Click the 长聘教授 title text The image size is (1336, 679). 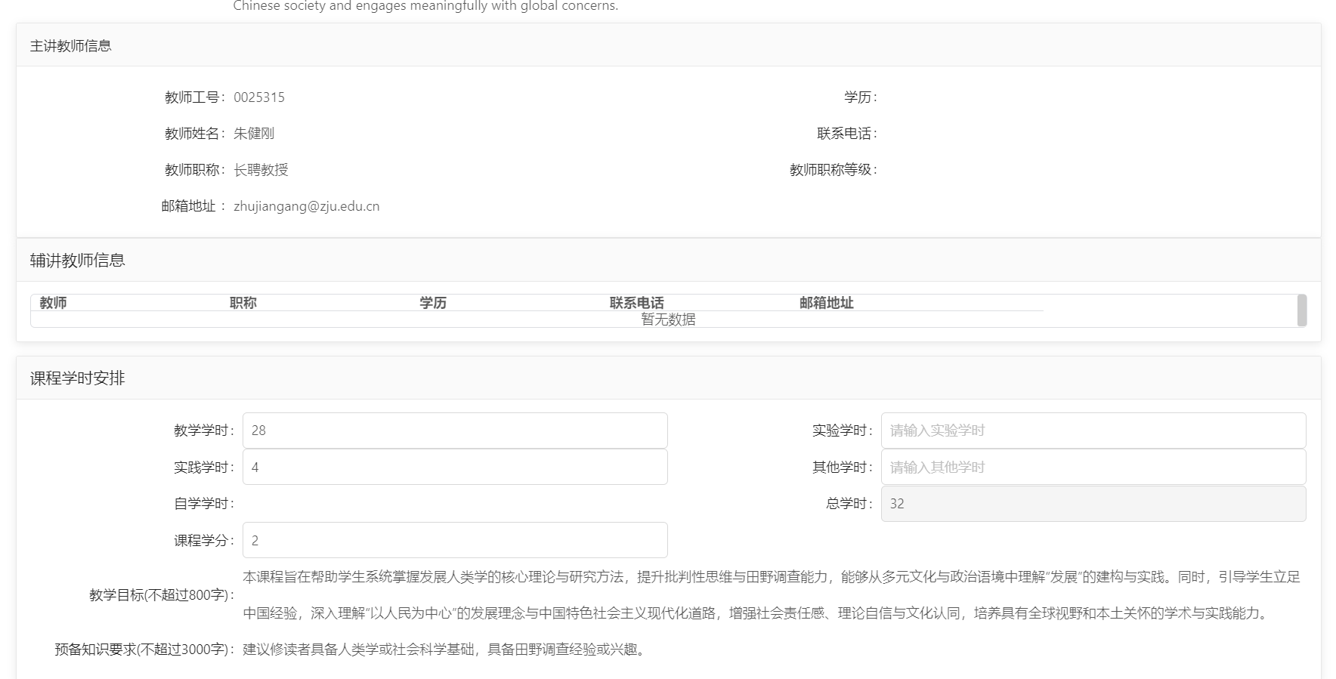coord(261,170)
